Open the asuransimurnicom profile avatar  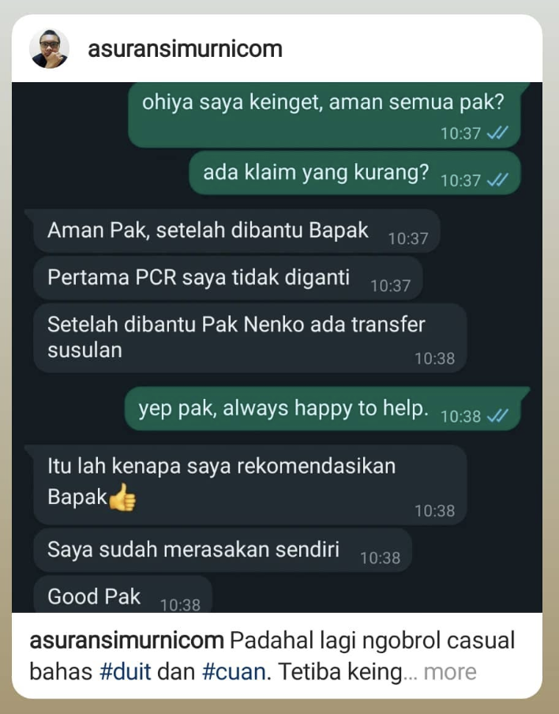(x=49, y=49)
